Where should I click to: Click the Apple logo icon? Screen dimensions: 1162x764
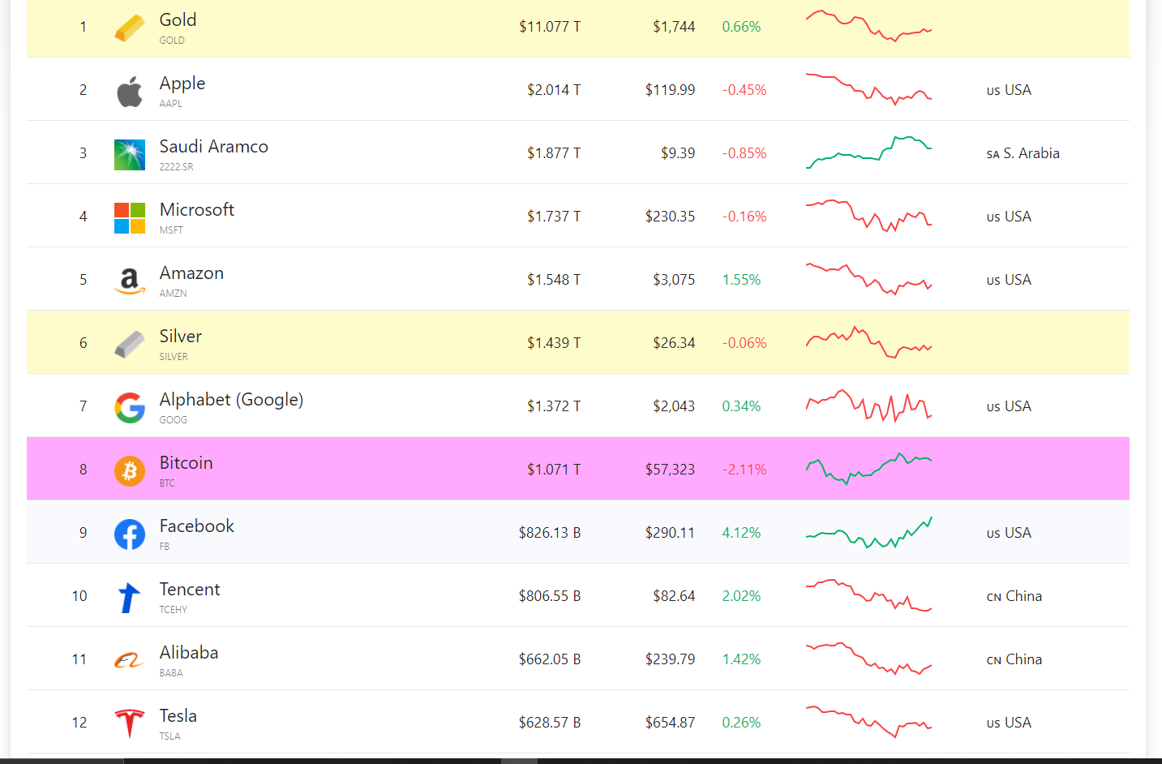pyautogui.click(x=130, y=92)
